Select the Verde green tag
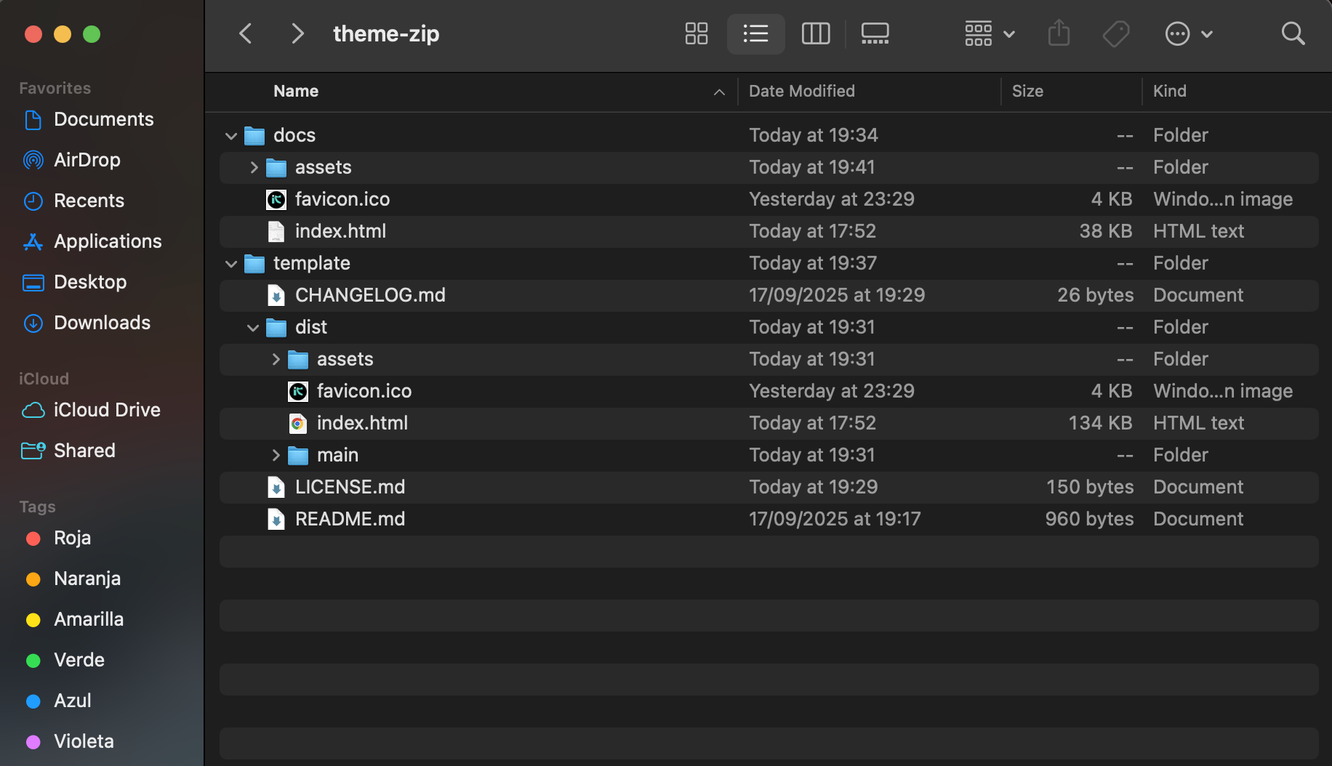This screenshot has width=1332, height=766. coord(65,660)
